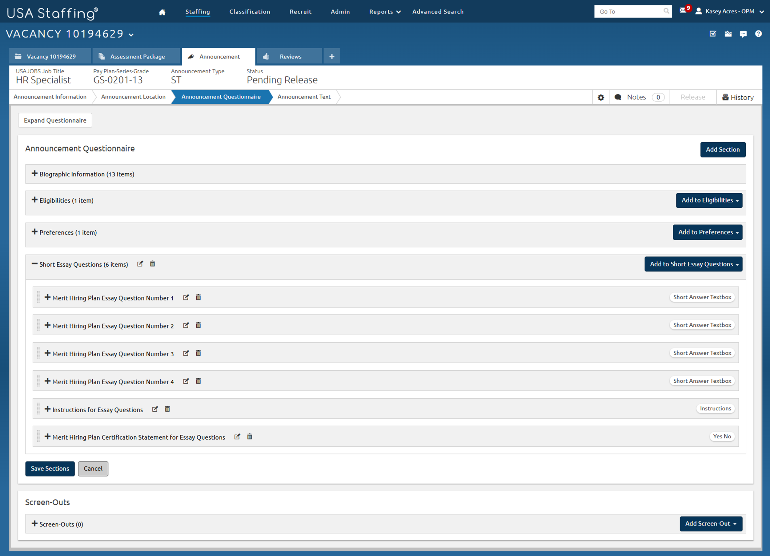This screenshot has height=556, width=770.
Task: Open Add to Short Essay Questions dropdown
Action: tap(693, 264)
